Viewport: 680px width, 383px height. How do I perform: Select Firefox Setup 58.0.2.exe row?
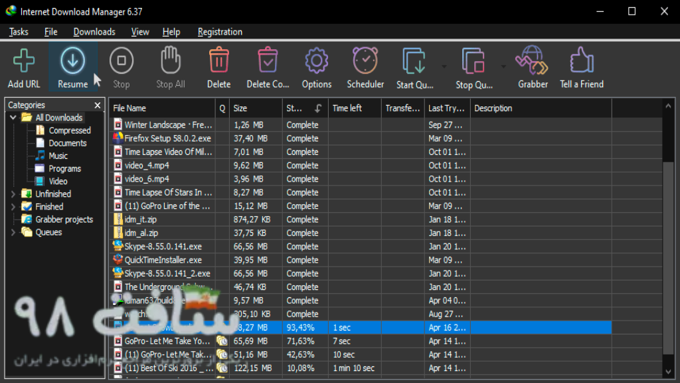click(361, 138)
